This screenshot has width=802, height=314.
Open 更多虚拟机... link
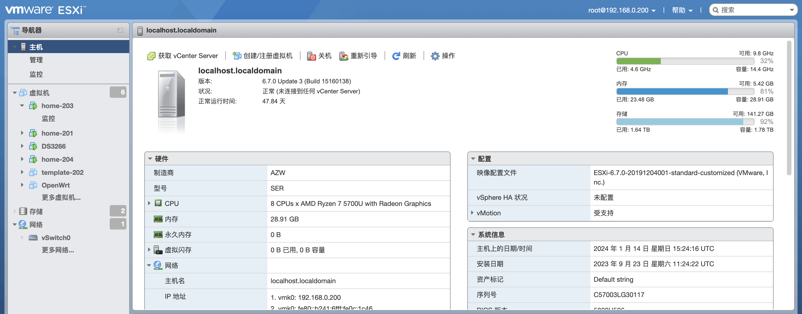pyautogui.click(x=61, y=198)
